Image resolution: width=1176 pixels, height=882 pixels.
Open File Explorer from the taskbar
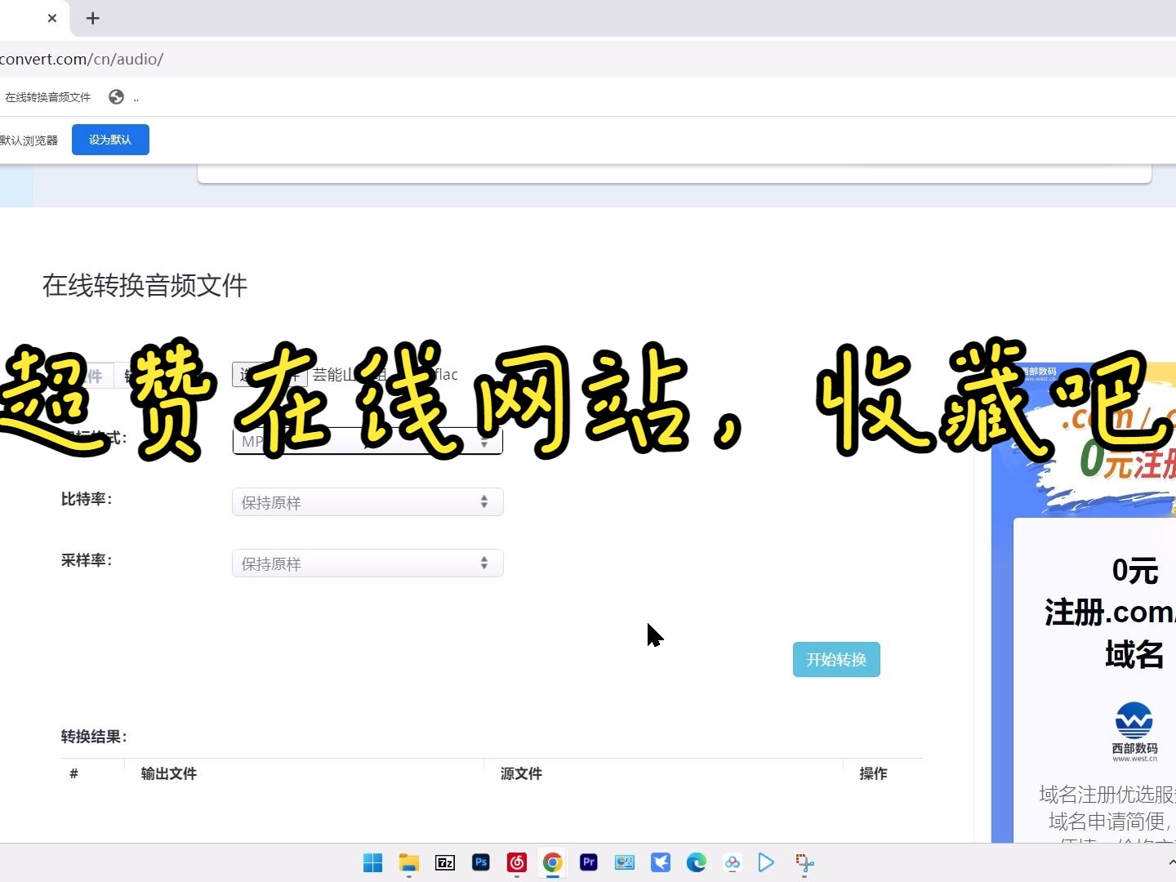408,862
